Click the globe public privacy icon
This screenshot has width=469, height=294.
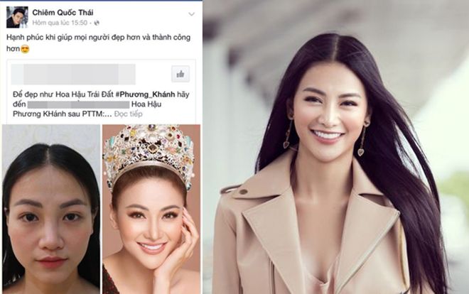click(97, 23)
